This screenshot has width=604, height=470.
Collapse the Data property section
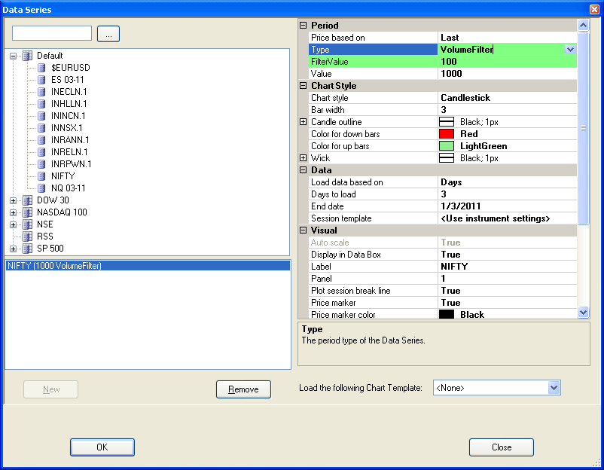[304, 170]
